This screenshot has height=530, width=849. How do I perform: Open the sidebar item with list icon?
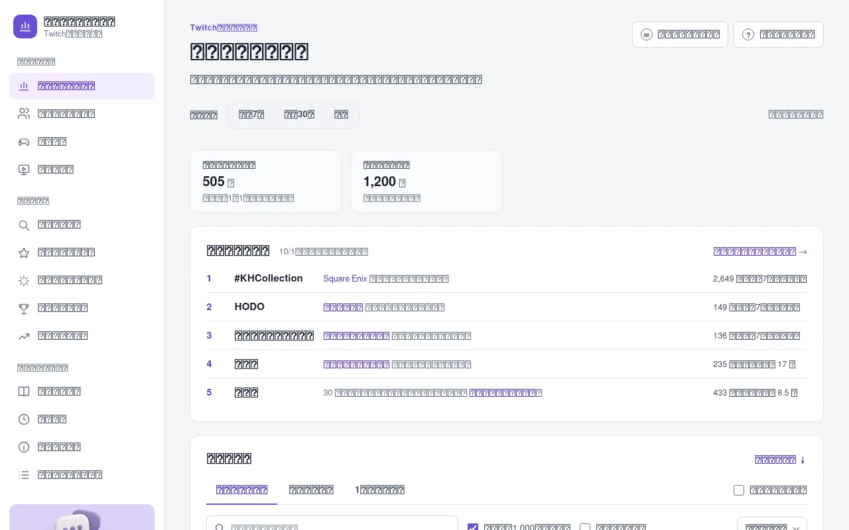point(82,476)
